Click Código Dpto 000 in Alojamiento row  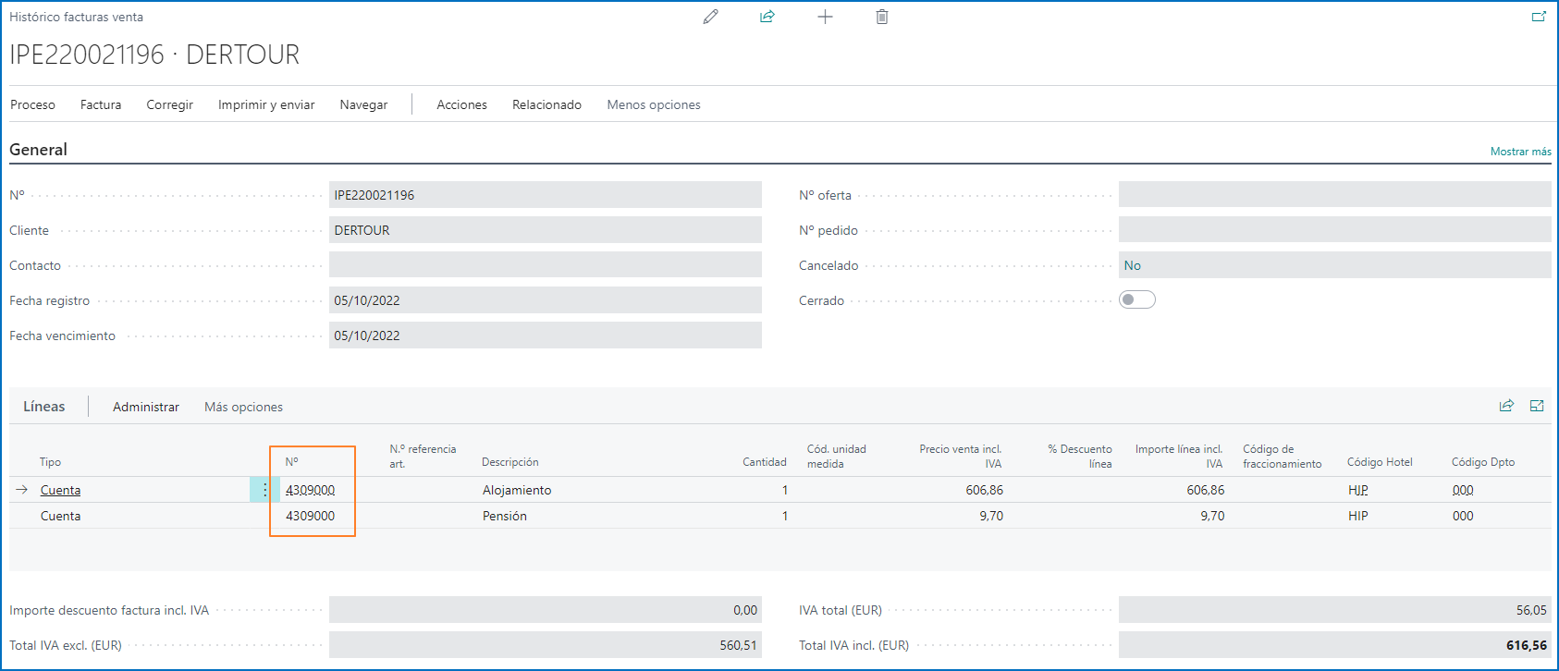coord(1463,490)
